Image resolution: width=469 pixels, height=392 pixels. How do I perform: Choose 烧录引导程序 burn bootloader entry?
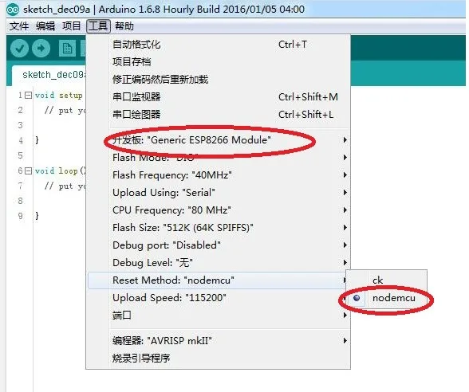coord(219,359)
